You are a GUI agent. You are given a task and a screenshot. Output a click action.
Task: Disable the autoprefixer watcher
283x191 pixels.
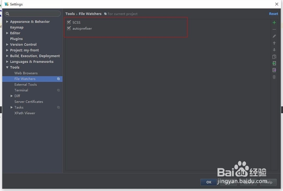(69, 28)
